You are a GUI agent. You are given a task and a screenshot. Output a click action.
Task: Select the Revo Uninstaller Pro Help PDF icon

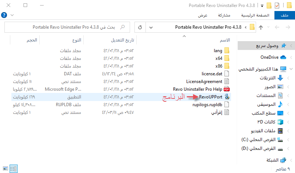[x=227, y=89]
